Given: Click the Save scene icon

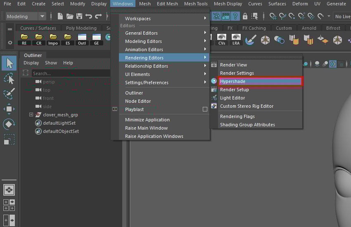Looking at the screenshot, I should coord(79,17).
